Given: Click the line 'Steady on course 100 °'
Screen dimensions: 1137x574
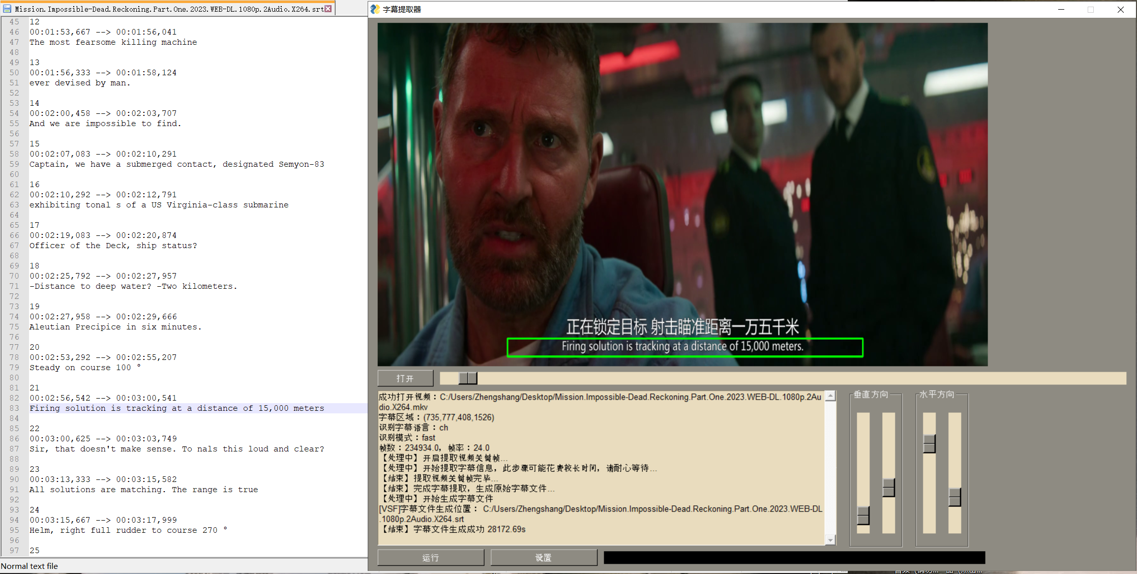Looking at the screenshot, I should pyautogui.click(x=85, y=368).
